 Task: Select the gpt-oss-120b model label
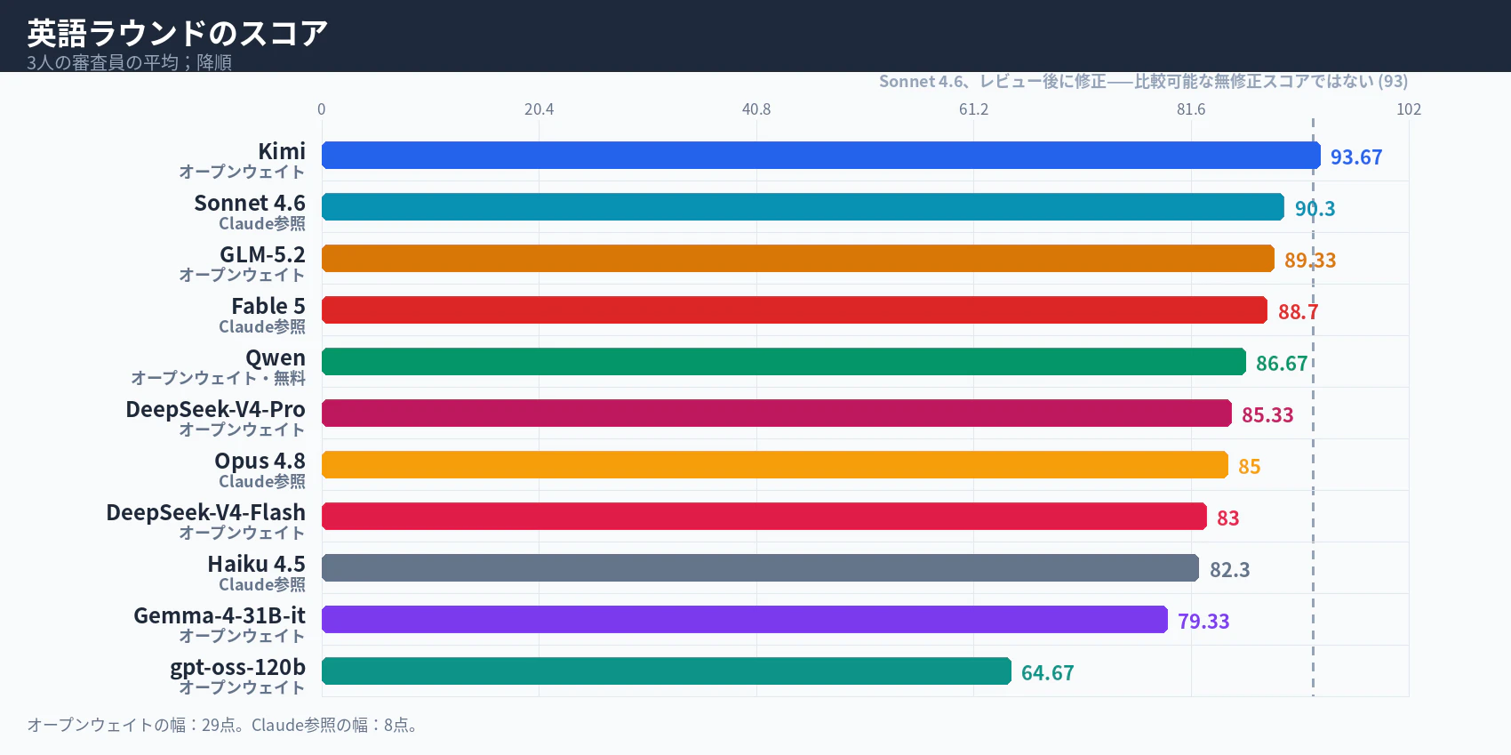click(x=237, y=667)
